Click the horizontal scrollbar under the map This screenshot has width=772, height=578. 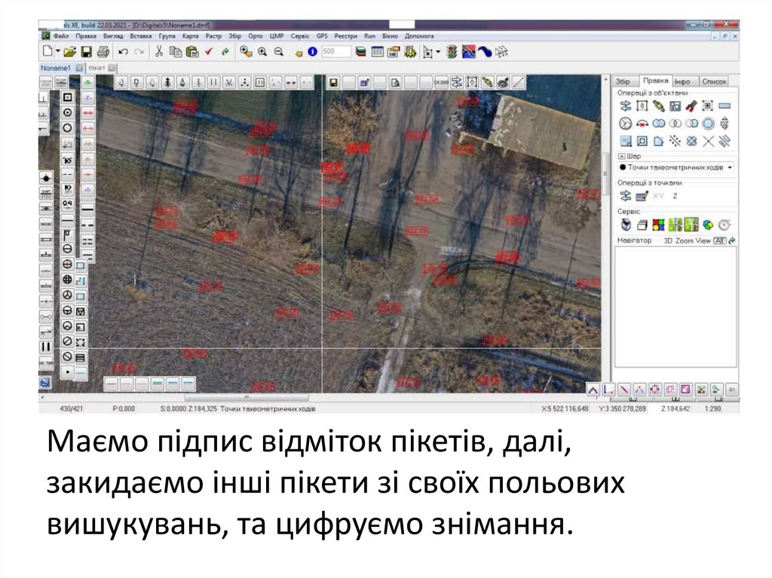coord(247,397)
